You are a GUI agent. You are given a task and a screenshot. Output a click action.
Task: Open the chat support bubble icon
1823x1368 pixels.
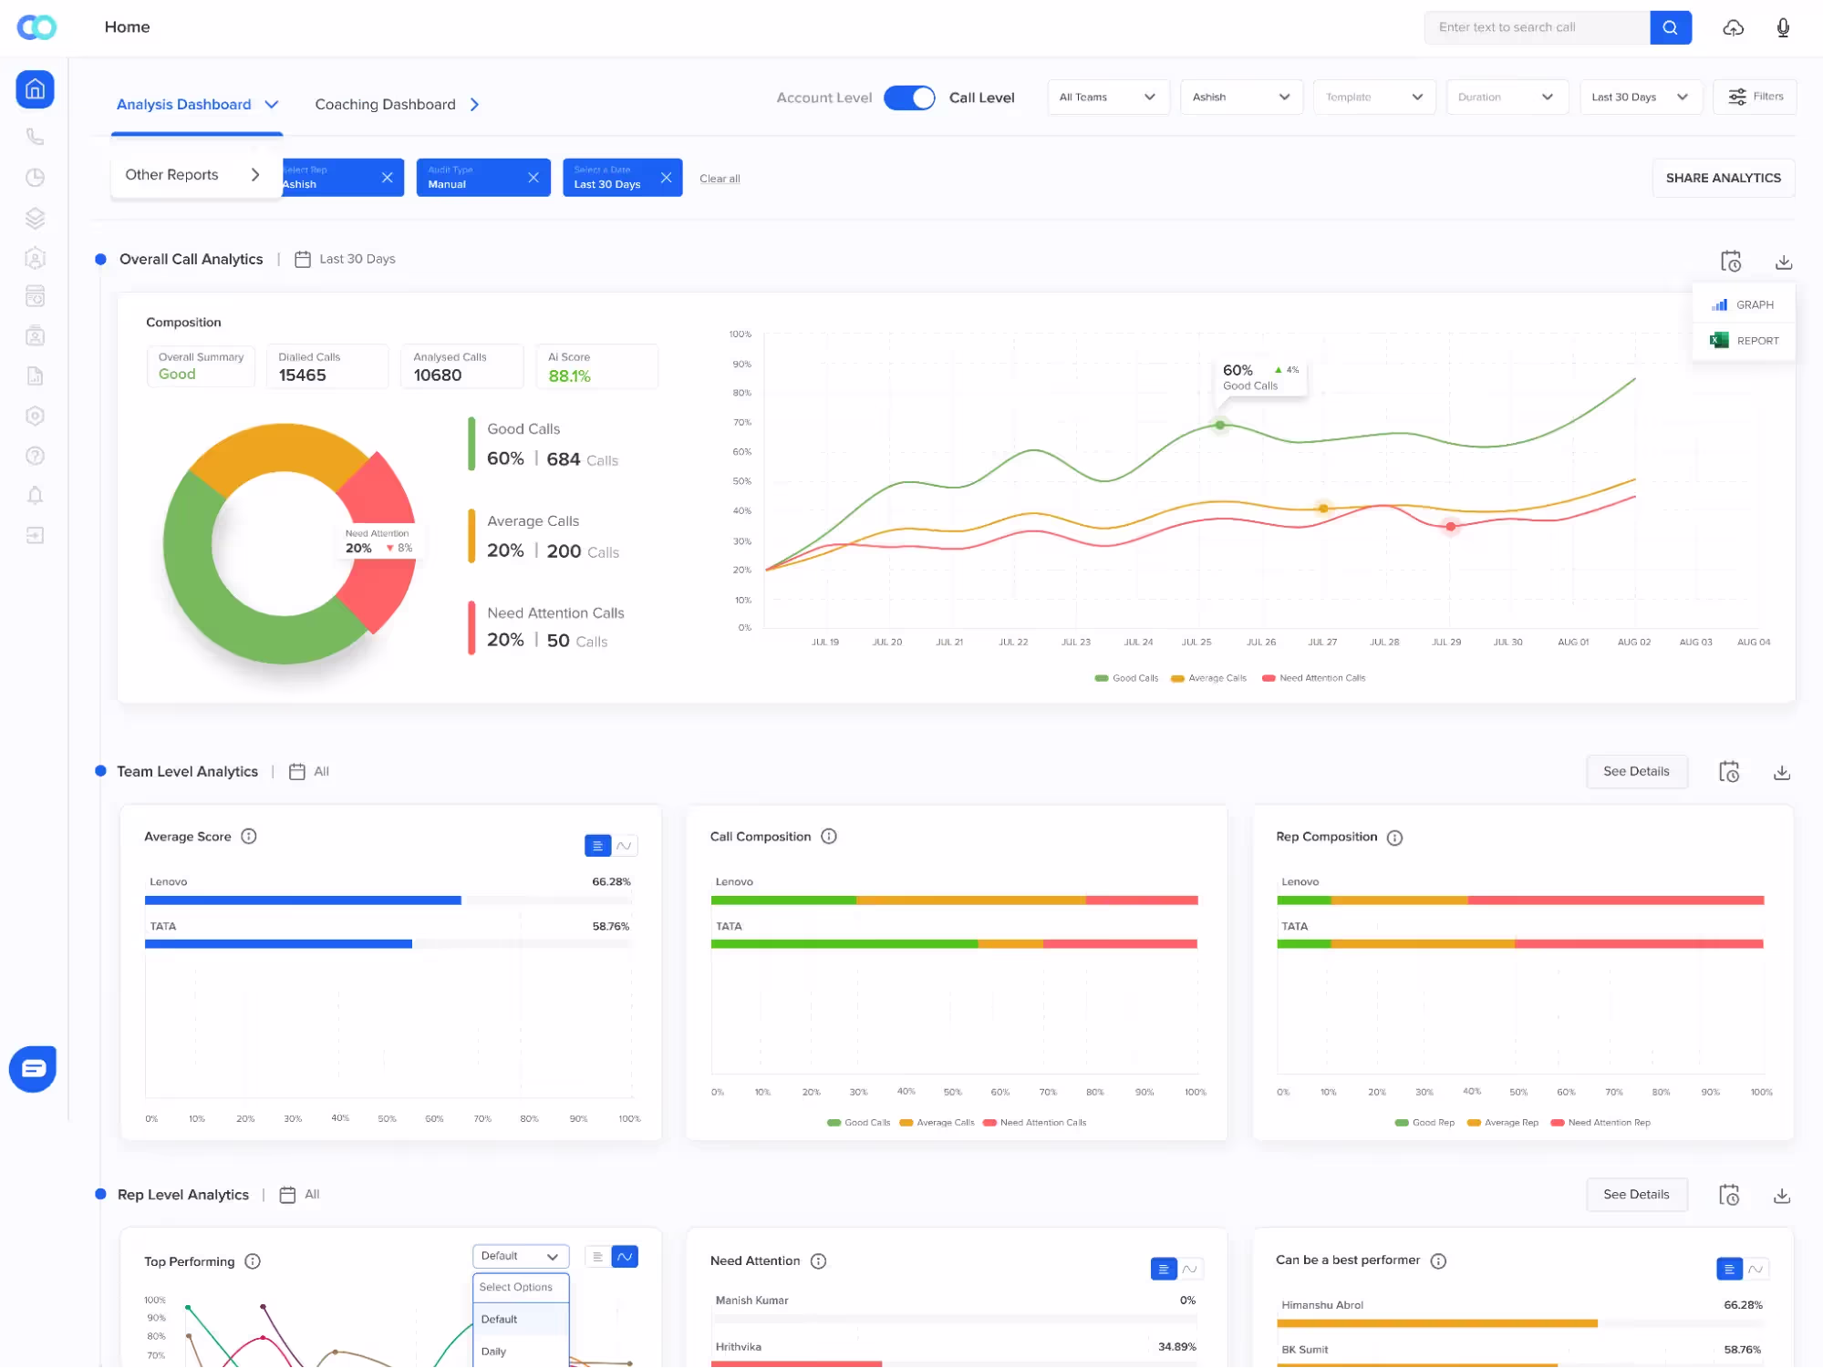33,1068
